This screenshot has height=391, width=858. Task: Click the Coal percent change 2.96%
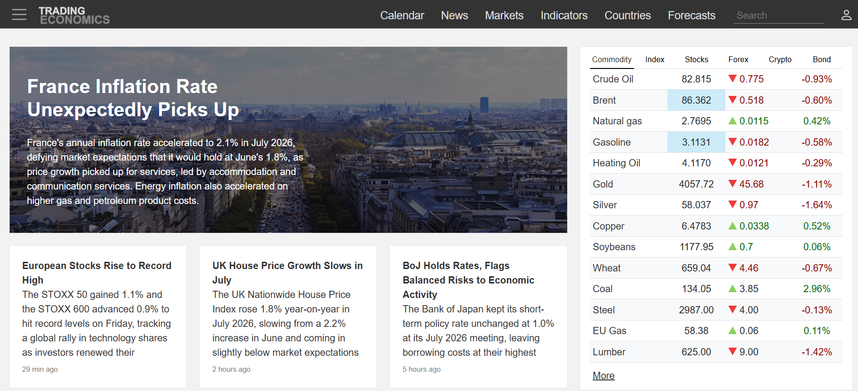coord(817,289)
